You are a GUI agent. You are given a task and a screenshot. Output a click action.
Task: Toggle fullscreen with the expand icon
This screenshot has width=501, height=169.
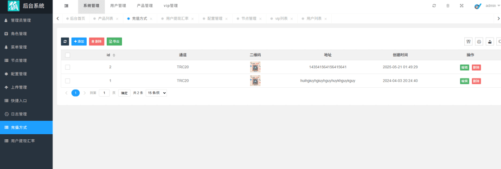(462, 6)
